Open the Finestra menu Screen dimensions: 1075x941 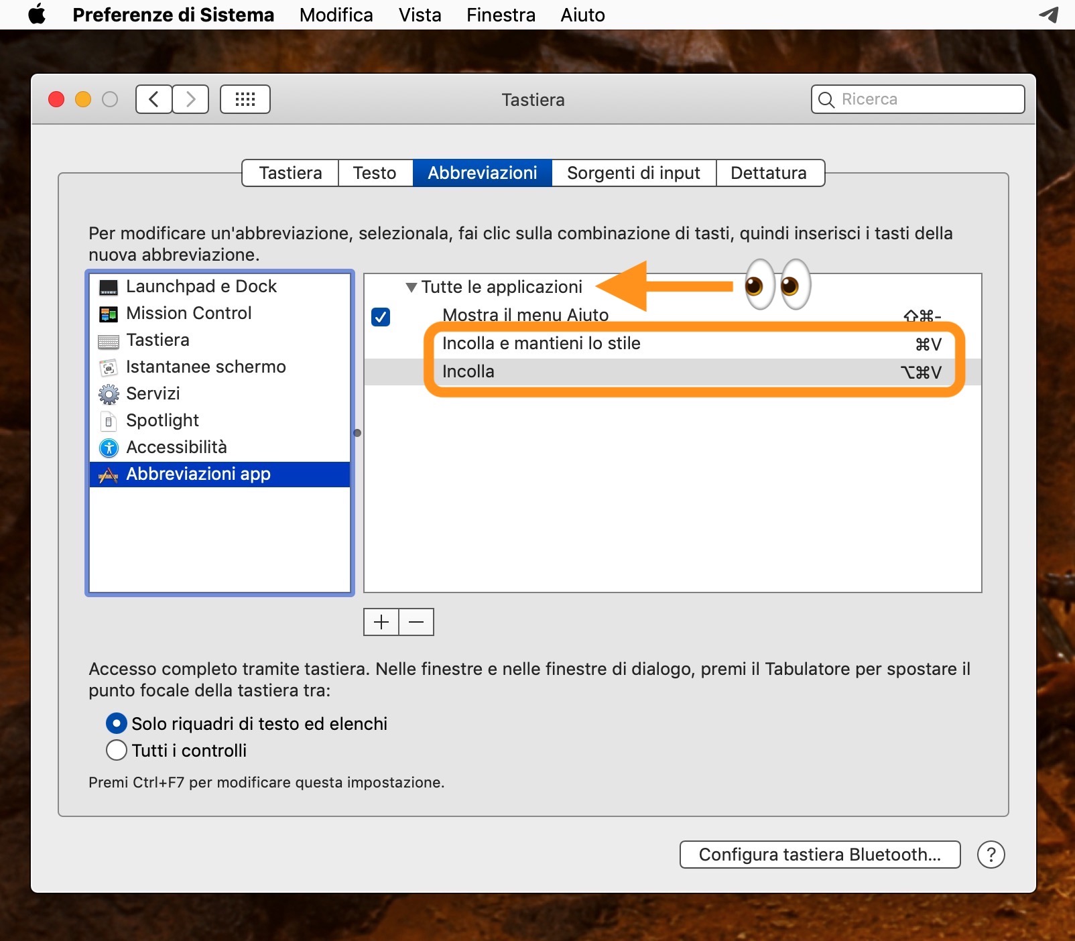(x=501, y=15)
